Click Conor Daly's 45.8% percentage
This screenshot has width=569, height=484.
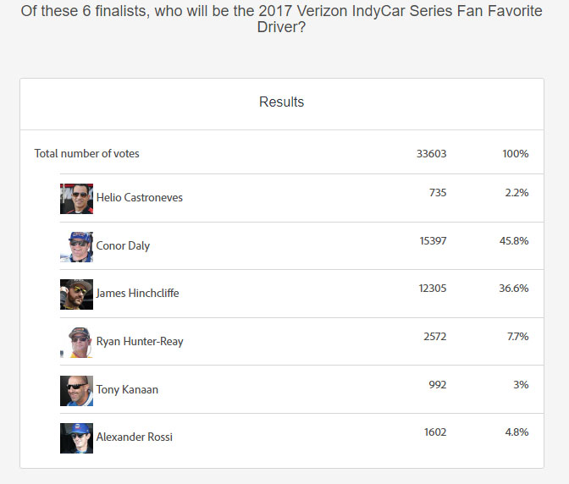[514, 241]
